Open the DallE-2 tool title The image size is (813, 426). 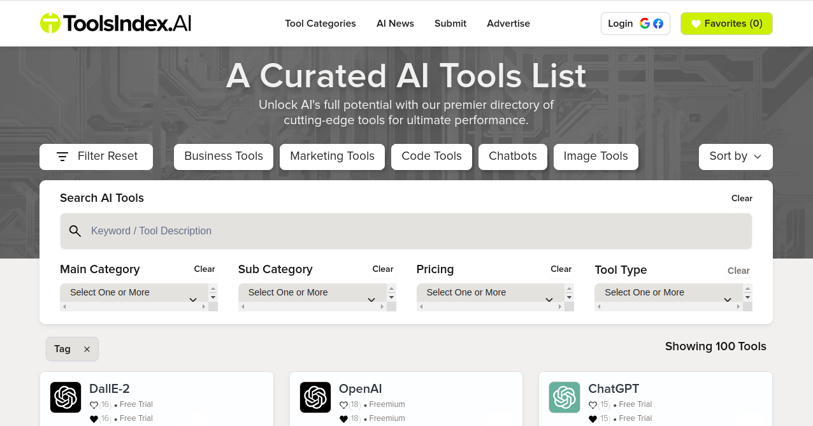click(110, 388)
